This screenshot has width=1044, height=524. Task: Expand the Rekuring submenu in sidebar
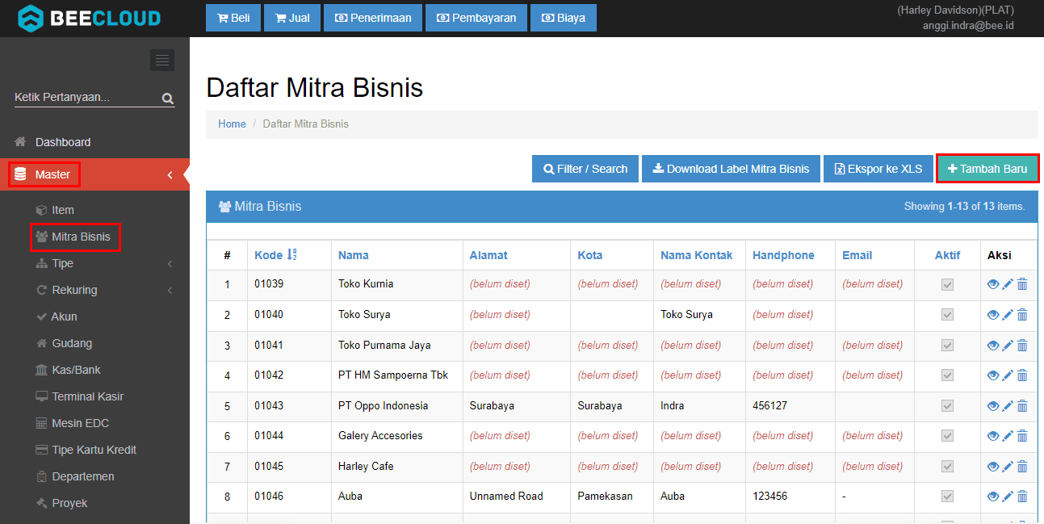click(x=74, y=290)
